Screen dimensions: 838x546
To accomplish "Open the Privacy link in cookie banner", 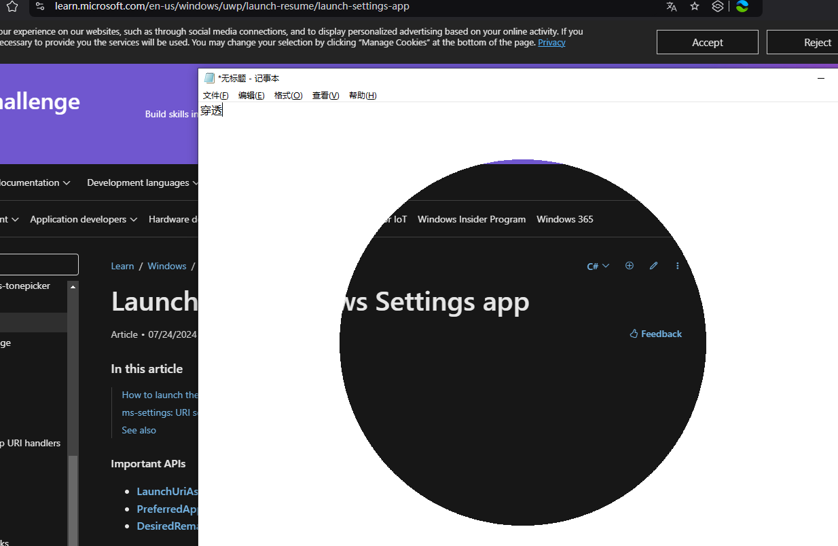I will [551, 42].
